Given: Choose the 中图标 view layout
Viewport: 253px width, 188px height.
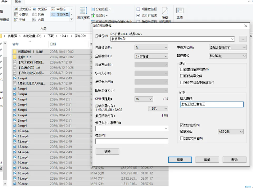Looking at the screenshot, I should pos(59,9).
